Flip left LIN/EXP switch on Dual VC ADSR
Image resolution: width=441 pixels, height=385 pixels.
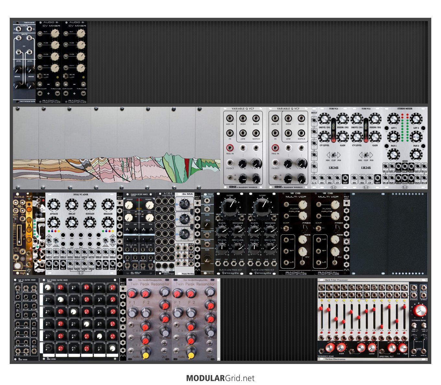tap(49, 240)
